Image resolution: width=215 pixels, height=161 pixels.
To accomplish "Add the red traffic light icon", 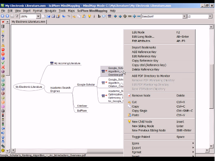I will pos(3,115).
